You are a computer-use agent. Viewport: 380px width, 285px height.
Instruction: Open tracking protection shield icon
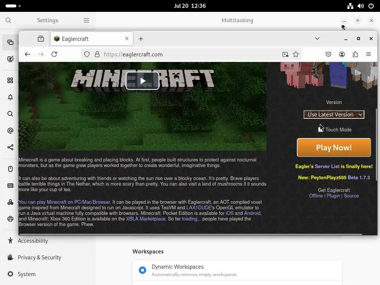[87, 54]
